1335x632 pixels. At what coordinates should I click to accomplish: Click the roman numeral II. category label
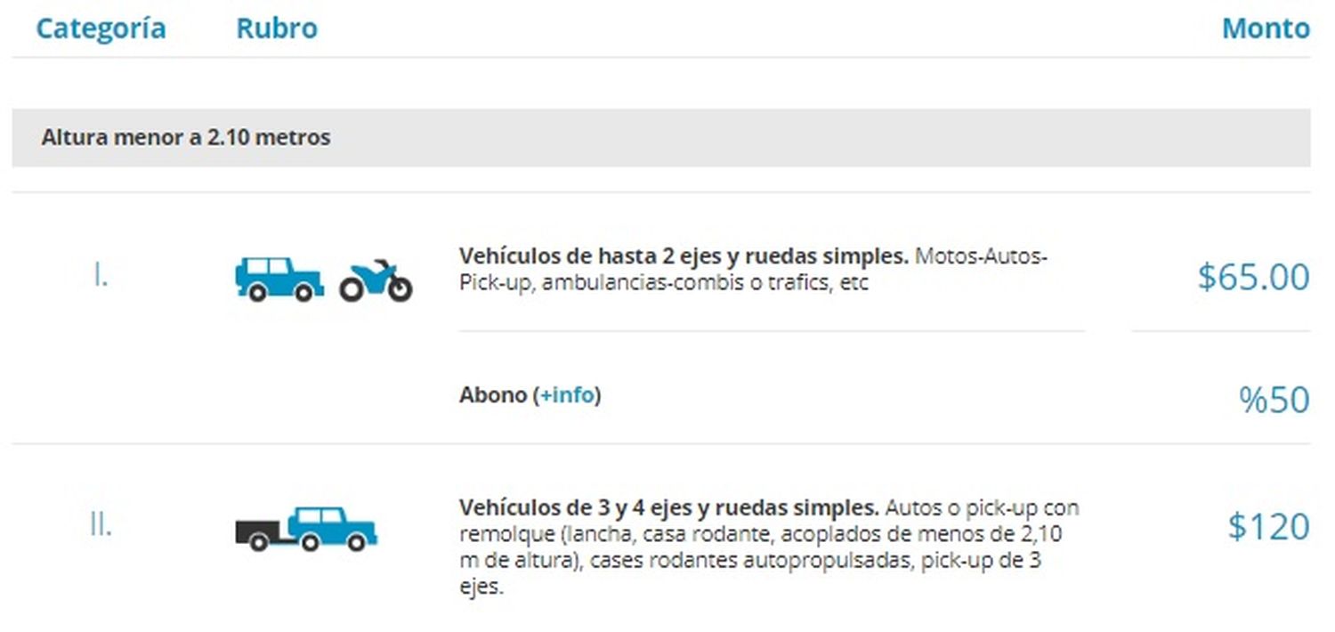click(x=101, y=525)
